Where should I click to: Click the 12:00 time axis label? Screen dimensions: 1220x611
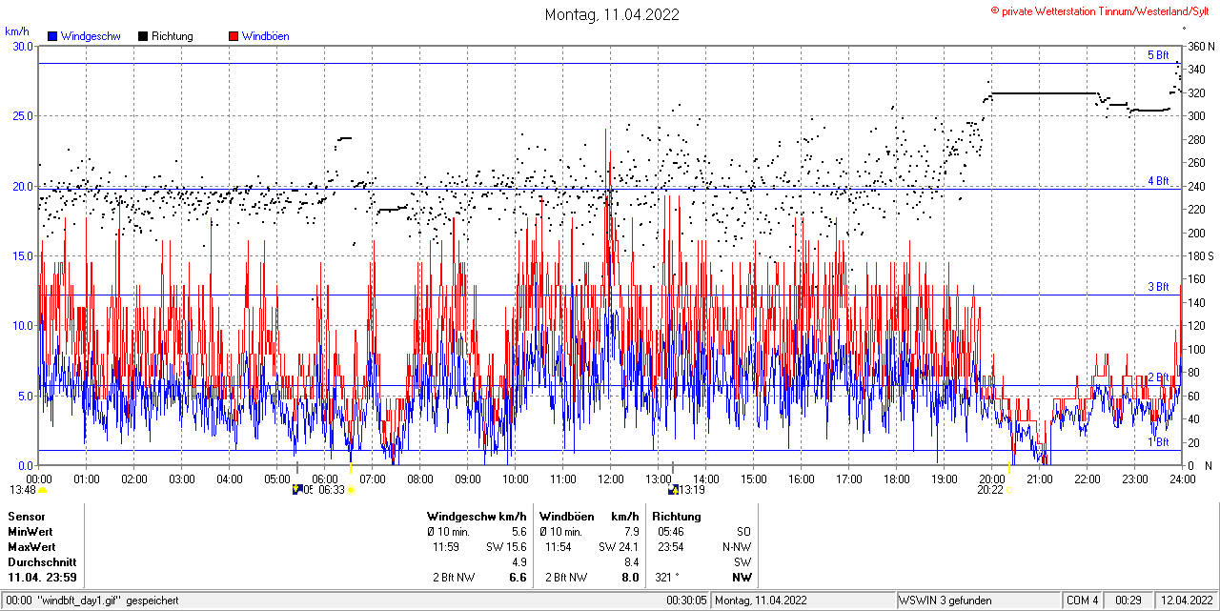(x=611, y=479)
